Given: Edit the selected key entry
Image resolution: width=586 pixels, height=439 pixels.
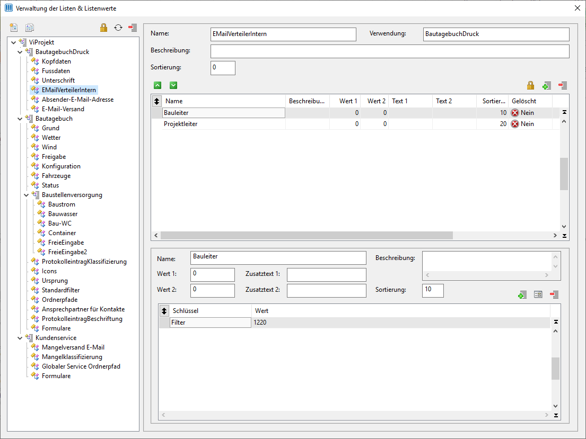Looking at the screenshot, I should [538, 294].
